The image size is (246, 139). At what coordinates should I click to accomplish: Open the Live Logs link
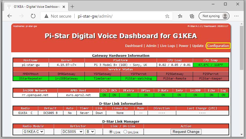pos(167,46)
